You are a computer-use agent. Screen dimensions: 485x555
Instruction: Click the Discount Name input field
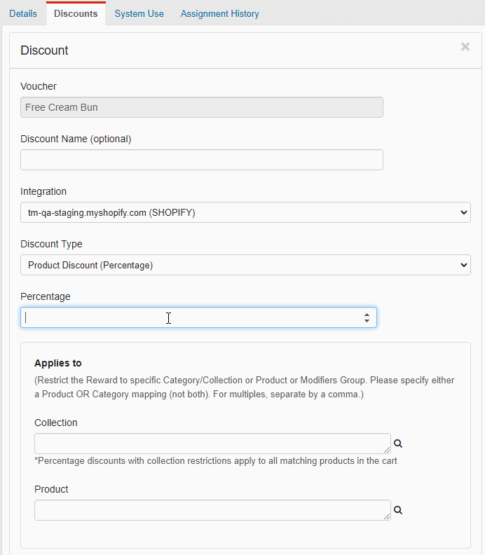[x=202, y=160]
